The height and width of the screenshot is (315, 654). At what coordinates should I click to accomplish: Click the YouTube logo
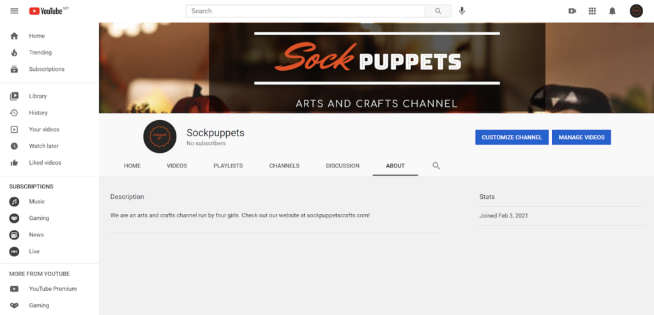tap(47, 11)
